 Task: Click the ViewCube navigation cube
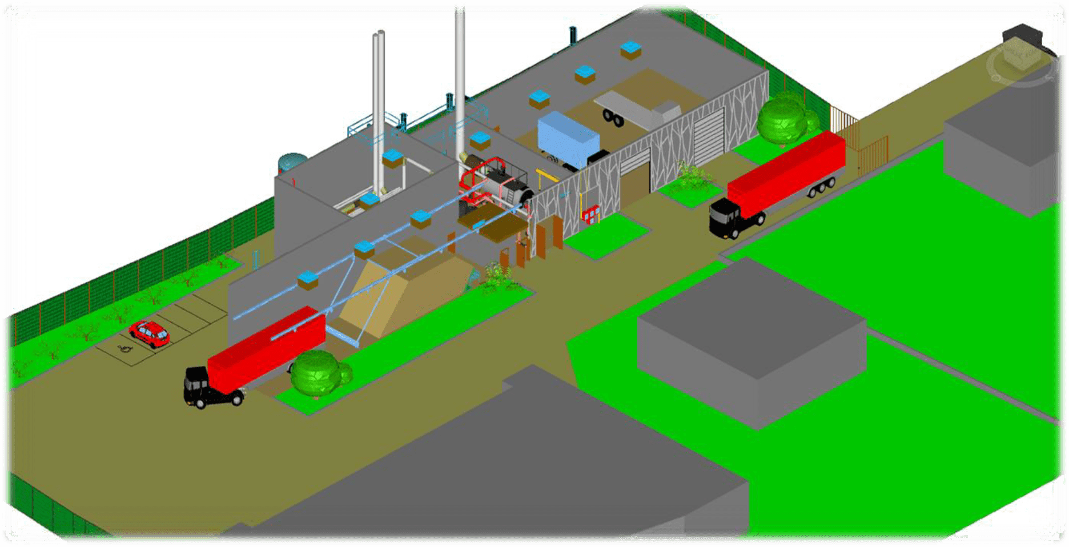[1023, 54]
